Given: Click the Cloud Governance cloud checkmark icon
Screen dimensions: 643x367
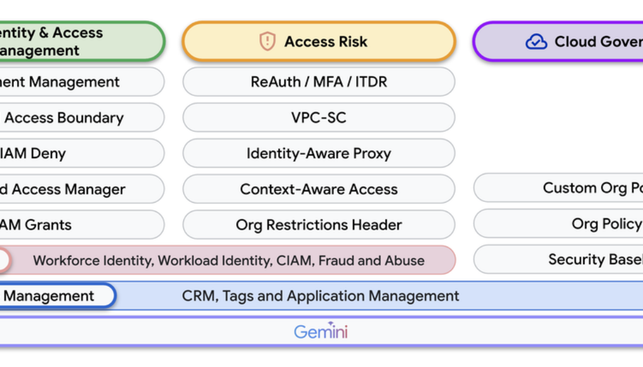Looking at the screenshot, I should 536,42.
